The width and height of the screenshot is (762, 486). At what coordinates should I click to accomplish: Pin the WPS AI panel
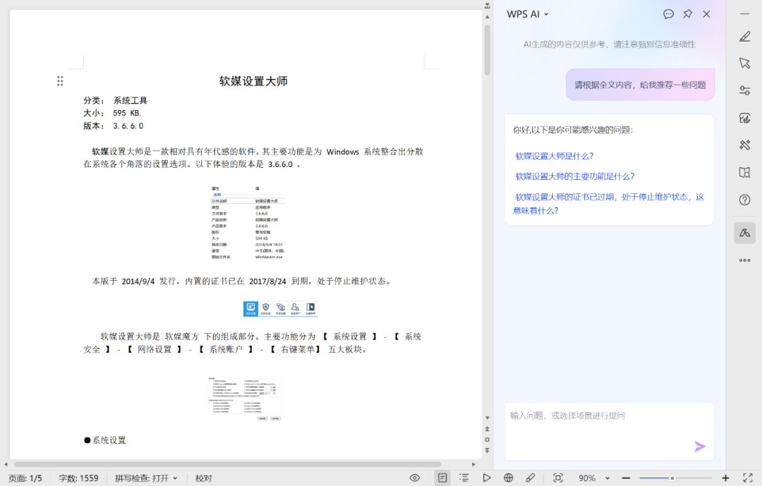point(688,14)
